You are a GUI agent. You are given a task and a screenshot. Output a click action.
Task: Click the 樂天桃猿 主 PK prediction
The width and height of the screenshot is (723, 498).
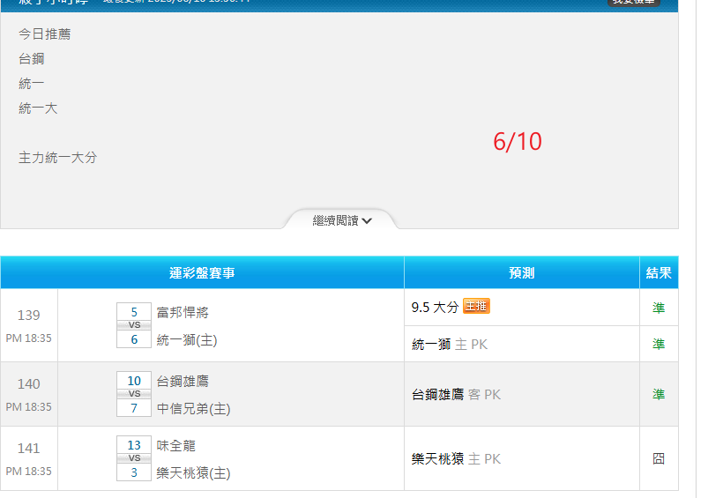456,459
